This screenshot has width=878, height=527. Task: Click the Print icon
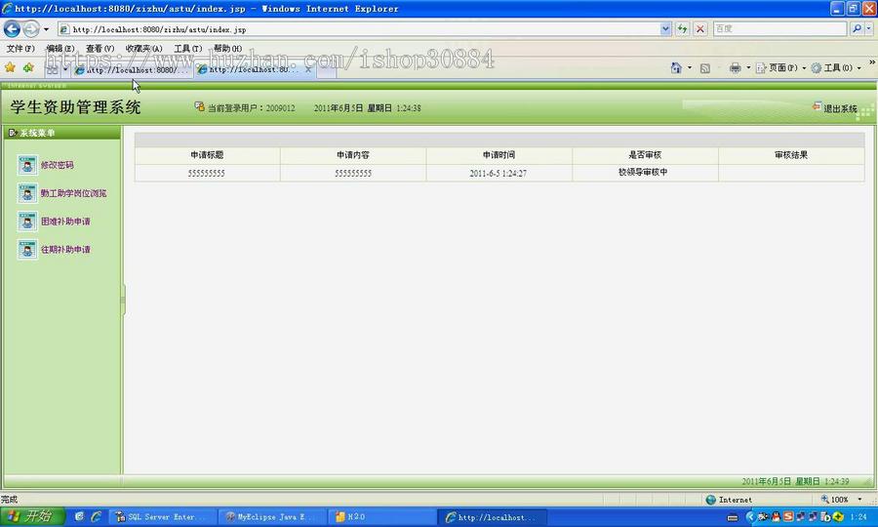click(x=736, y=67)
